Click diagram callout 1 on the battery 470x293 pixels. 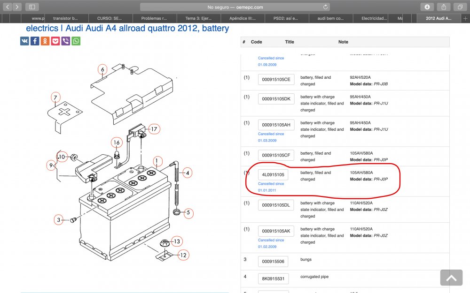(x=157, y=161)
